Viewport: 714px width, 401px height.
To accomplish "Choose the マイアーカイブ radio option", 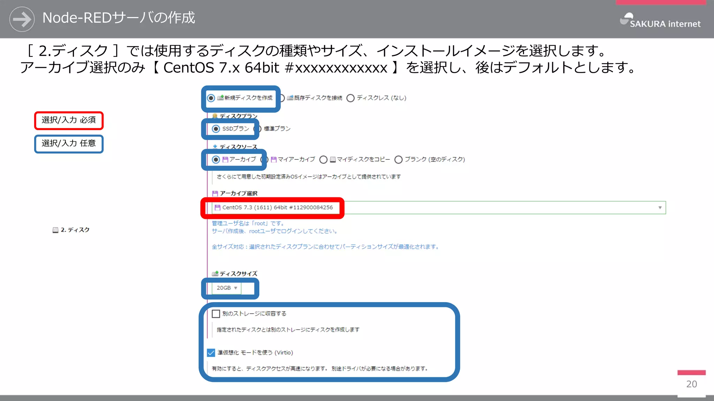I will click(265, 159).
